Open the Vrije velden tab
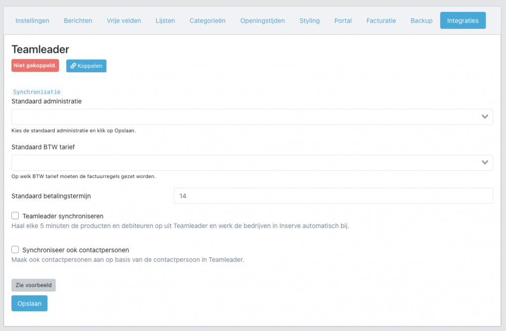The height and width of the screenshot is (331, 506). coord(124,21)
